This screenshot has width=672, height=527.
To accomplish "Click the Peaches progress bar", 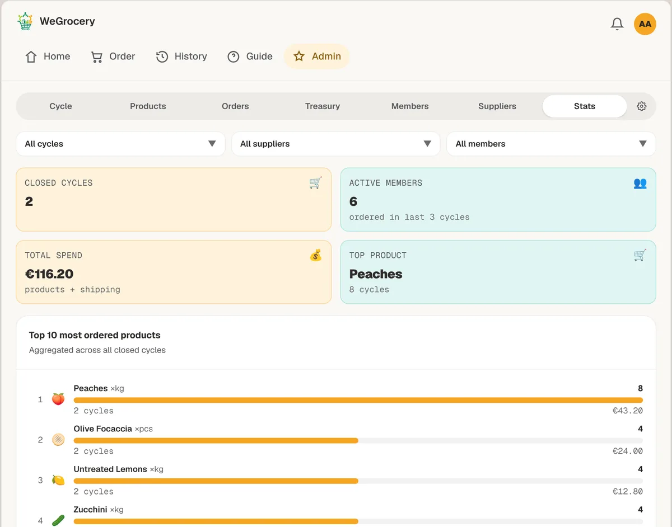I will (358, 400).
